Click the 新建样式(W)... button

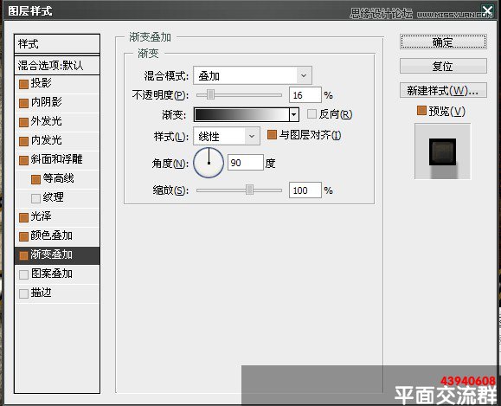coord(443,91)
